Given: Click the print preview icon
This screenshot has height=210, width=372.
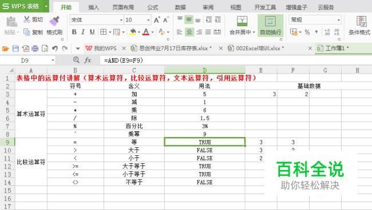Looking at the screenshot, I should (45, 49).
